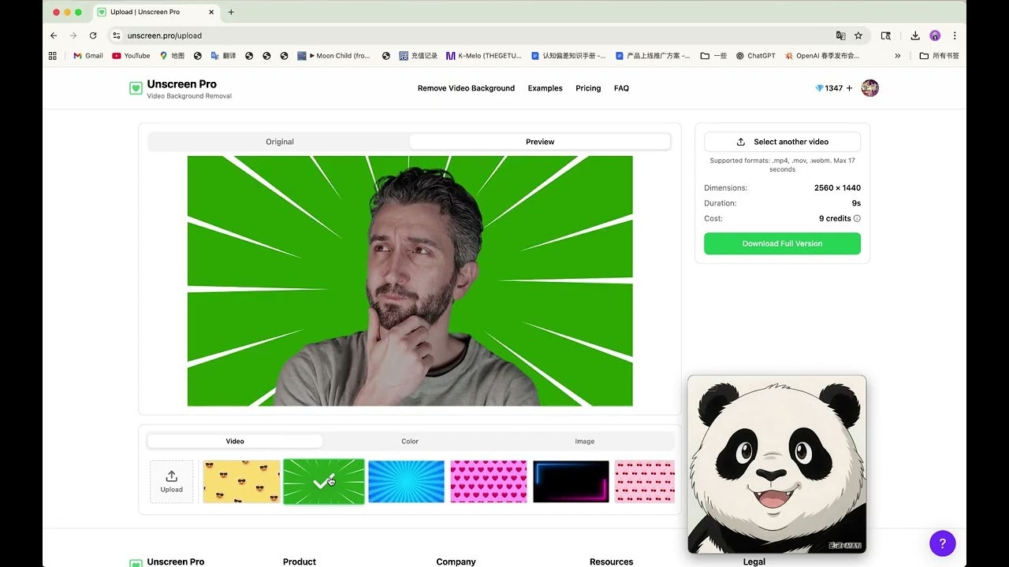Click the upload icon on Select another video

pyautogui.click(x=739, y=142)
